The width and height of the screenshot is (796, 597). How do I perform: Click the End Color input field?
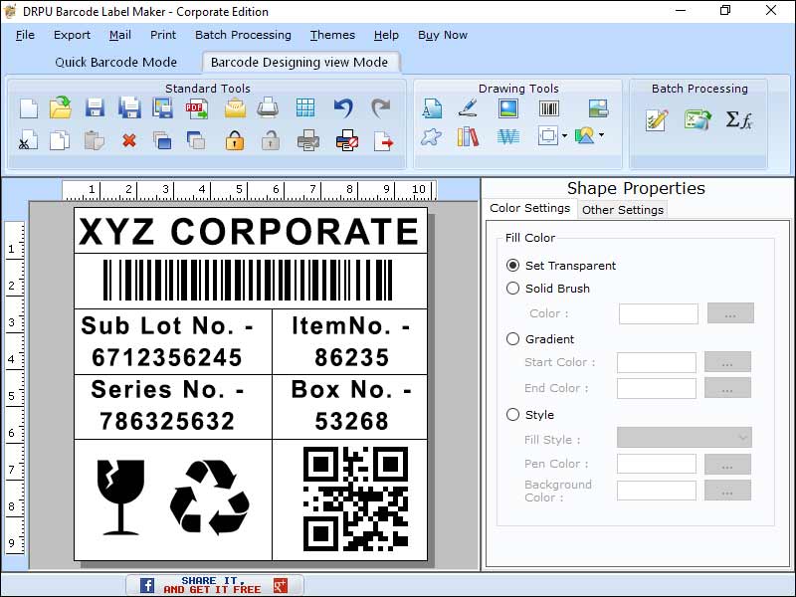pyautogui.click(x=657, y=387)
